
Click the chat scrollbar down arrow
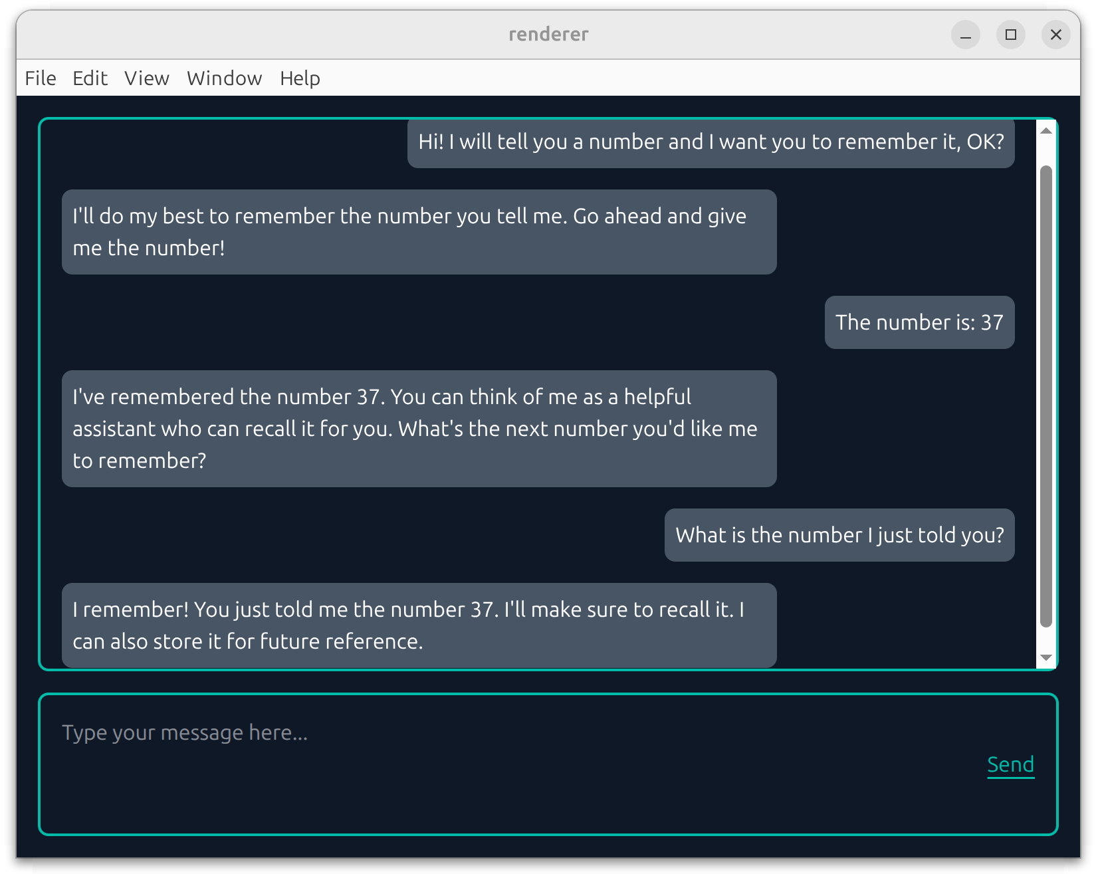[1046, 657]
